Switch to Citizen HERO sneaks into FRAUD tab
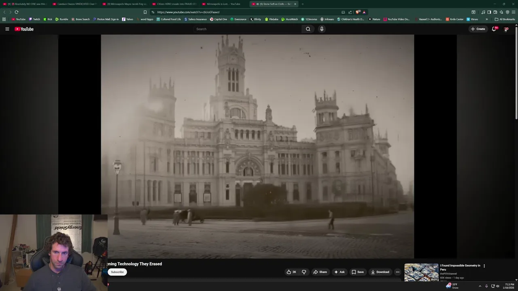This screenshot has width=518, height=291. click(x=174, y=4)
